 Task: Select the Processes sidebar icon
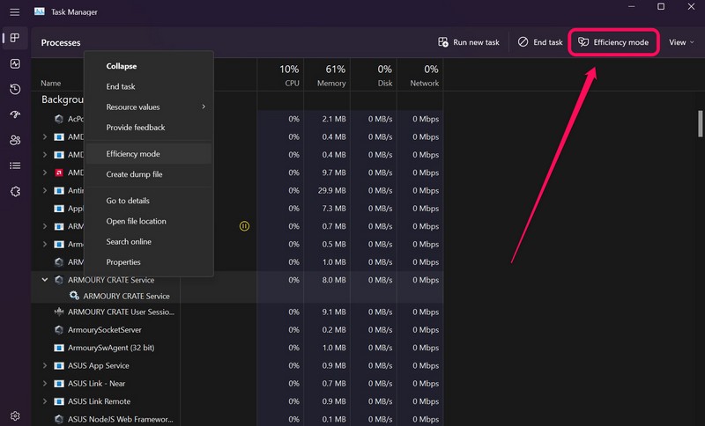pyautogui.click(x=15, y=38)
